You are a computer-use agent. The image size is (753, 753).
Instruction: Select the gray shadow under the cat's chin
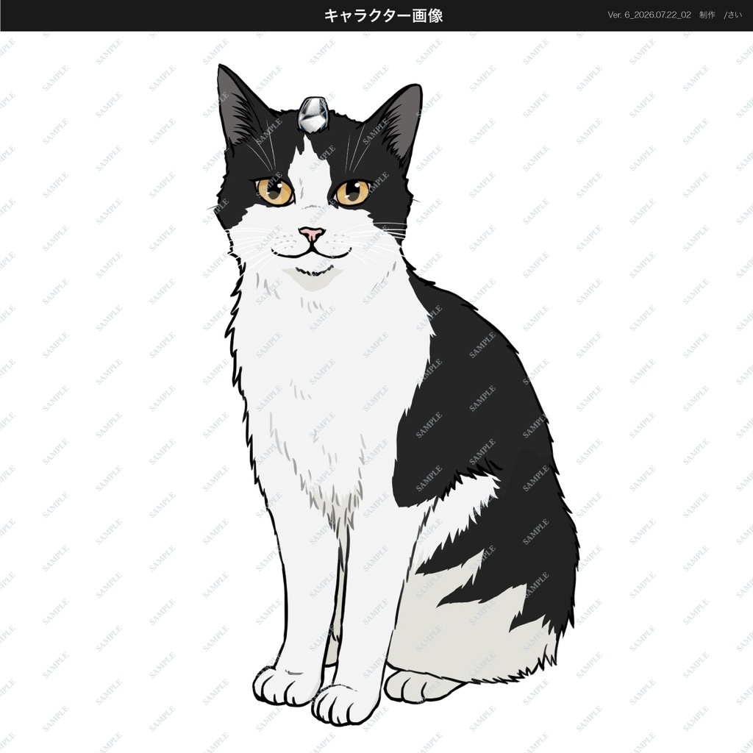(x=312, y=279)
